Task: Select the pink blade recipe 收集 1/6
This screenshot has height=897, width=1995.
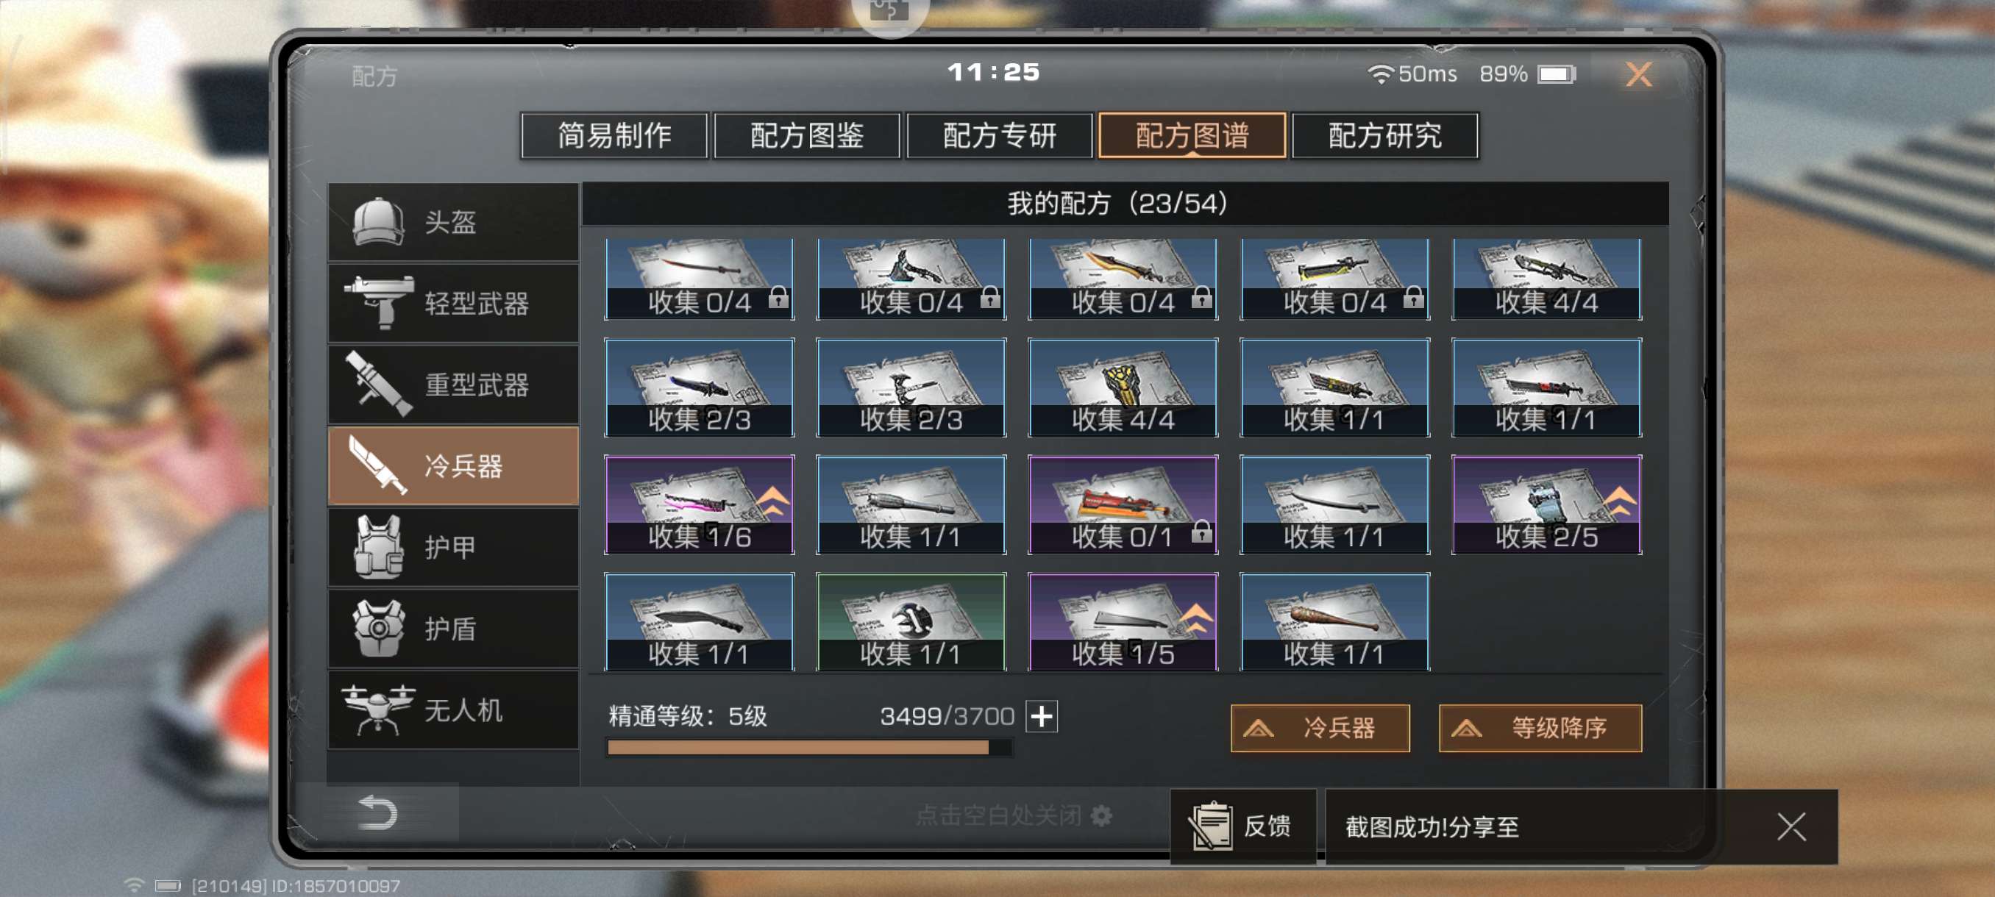Action: tap(700, 504)
